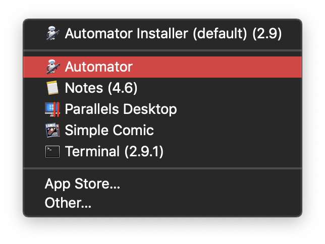Click the robot icon in highlighted Automator row
The height and width of the screenshot is (244, 325).
[x=52, y=67]
